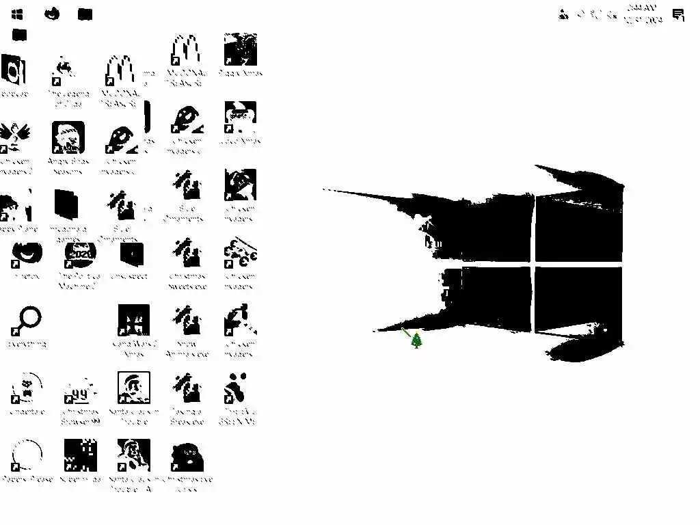Click the taskbar clock and date
700x525 pixels.
[x=643, y=14]
